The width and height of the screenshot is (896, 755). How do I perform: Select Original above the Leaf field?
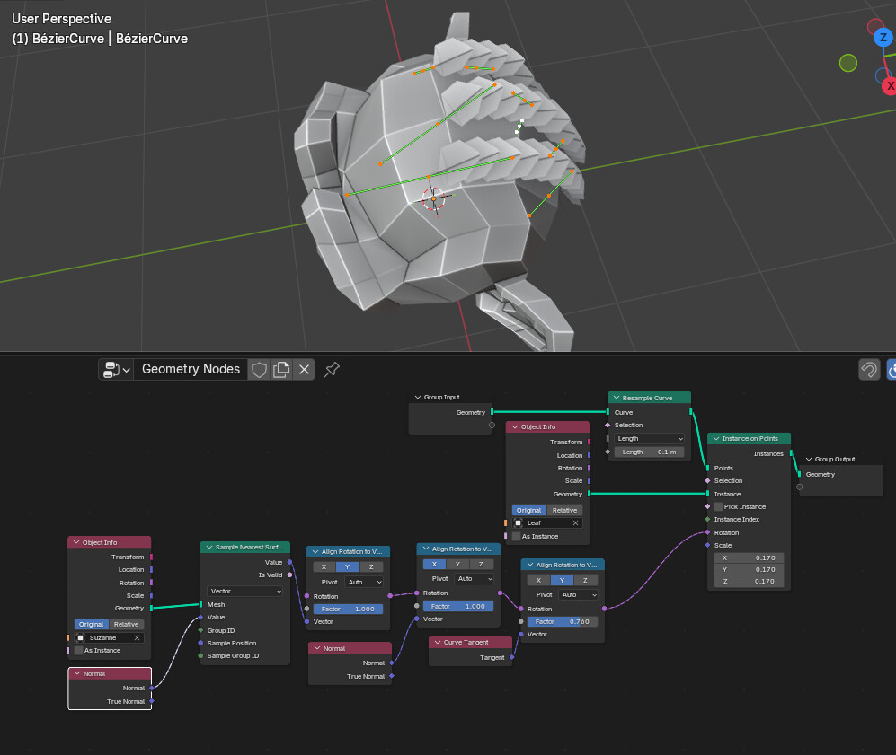529,510
